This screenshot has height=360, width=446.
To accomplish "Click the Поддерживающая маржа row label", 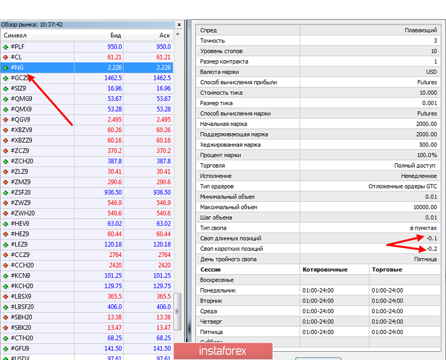I will click(x=234, y=134).
